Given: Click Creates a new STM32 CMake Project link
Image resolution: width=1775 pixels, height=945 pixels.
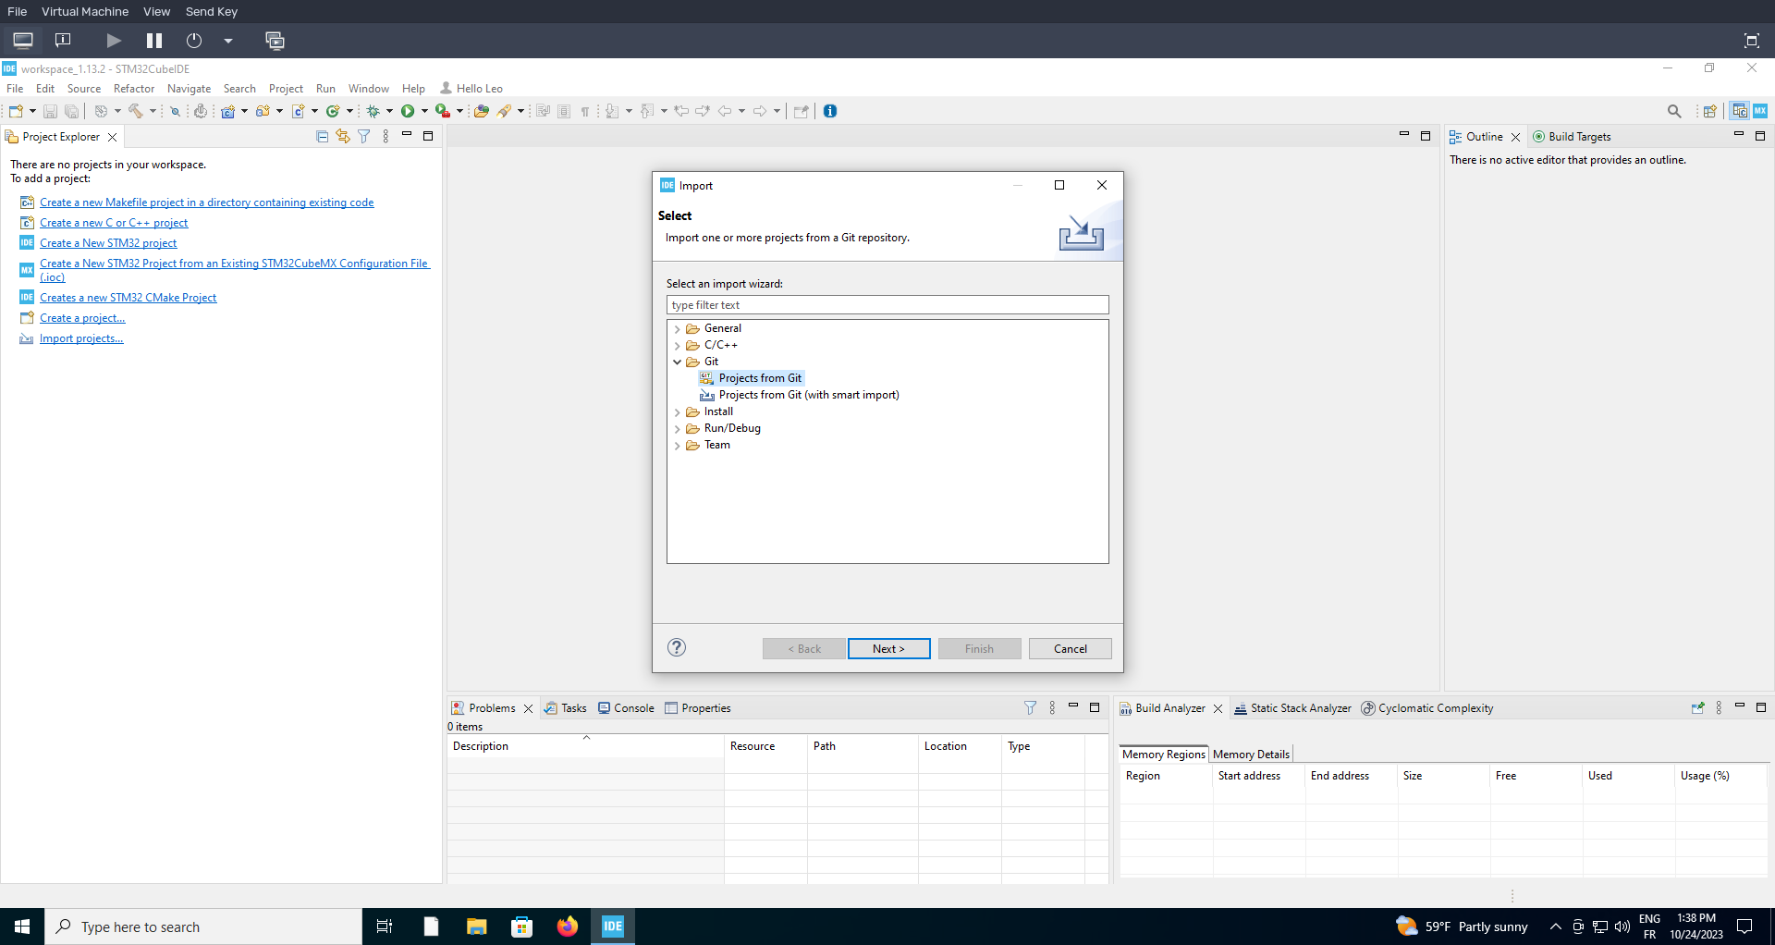Looking at the screenshot, I should click(x=128, y=298).
